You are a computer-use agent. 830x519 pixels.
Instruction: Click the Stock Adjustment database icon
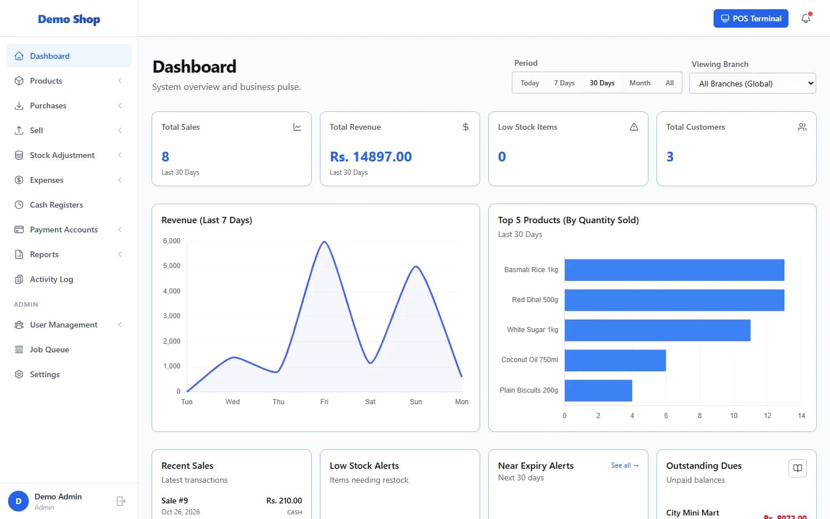coord(19,155)
